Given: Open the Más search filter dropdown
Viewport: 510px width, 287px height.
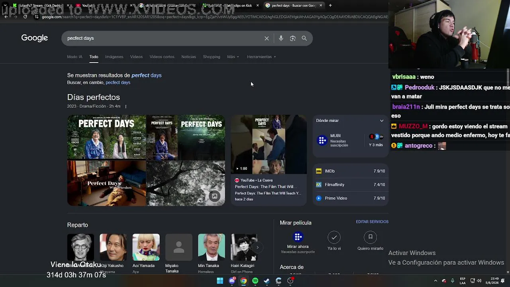Looking at the screenshot, I should click(x=233, y=57).
